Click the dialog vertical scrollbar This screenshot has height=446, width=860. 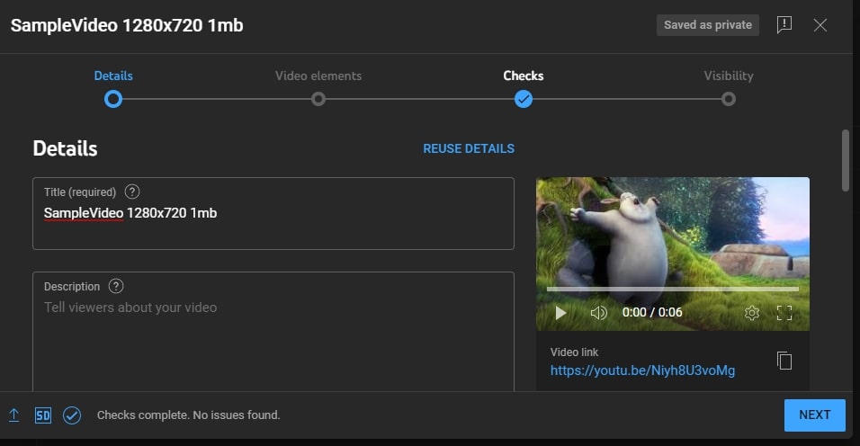coord(846,160)
